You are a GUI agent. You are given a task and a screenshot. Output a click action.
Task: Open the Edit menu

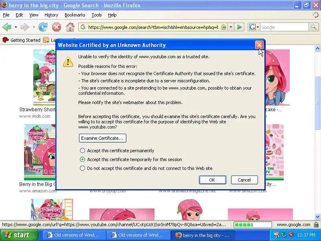coord(19,15)
